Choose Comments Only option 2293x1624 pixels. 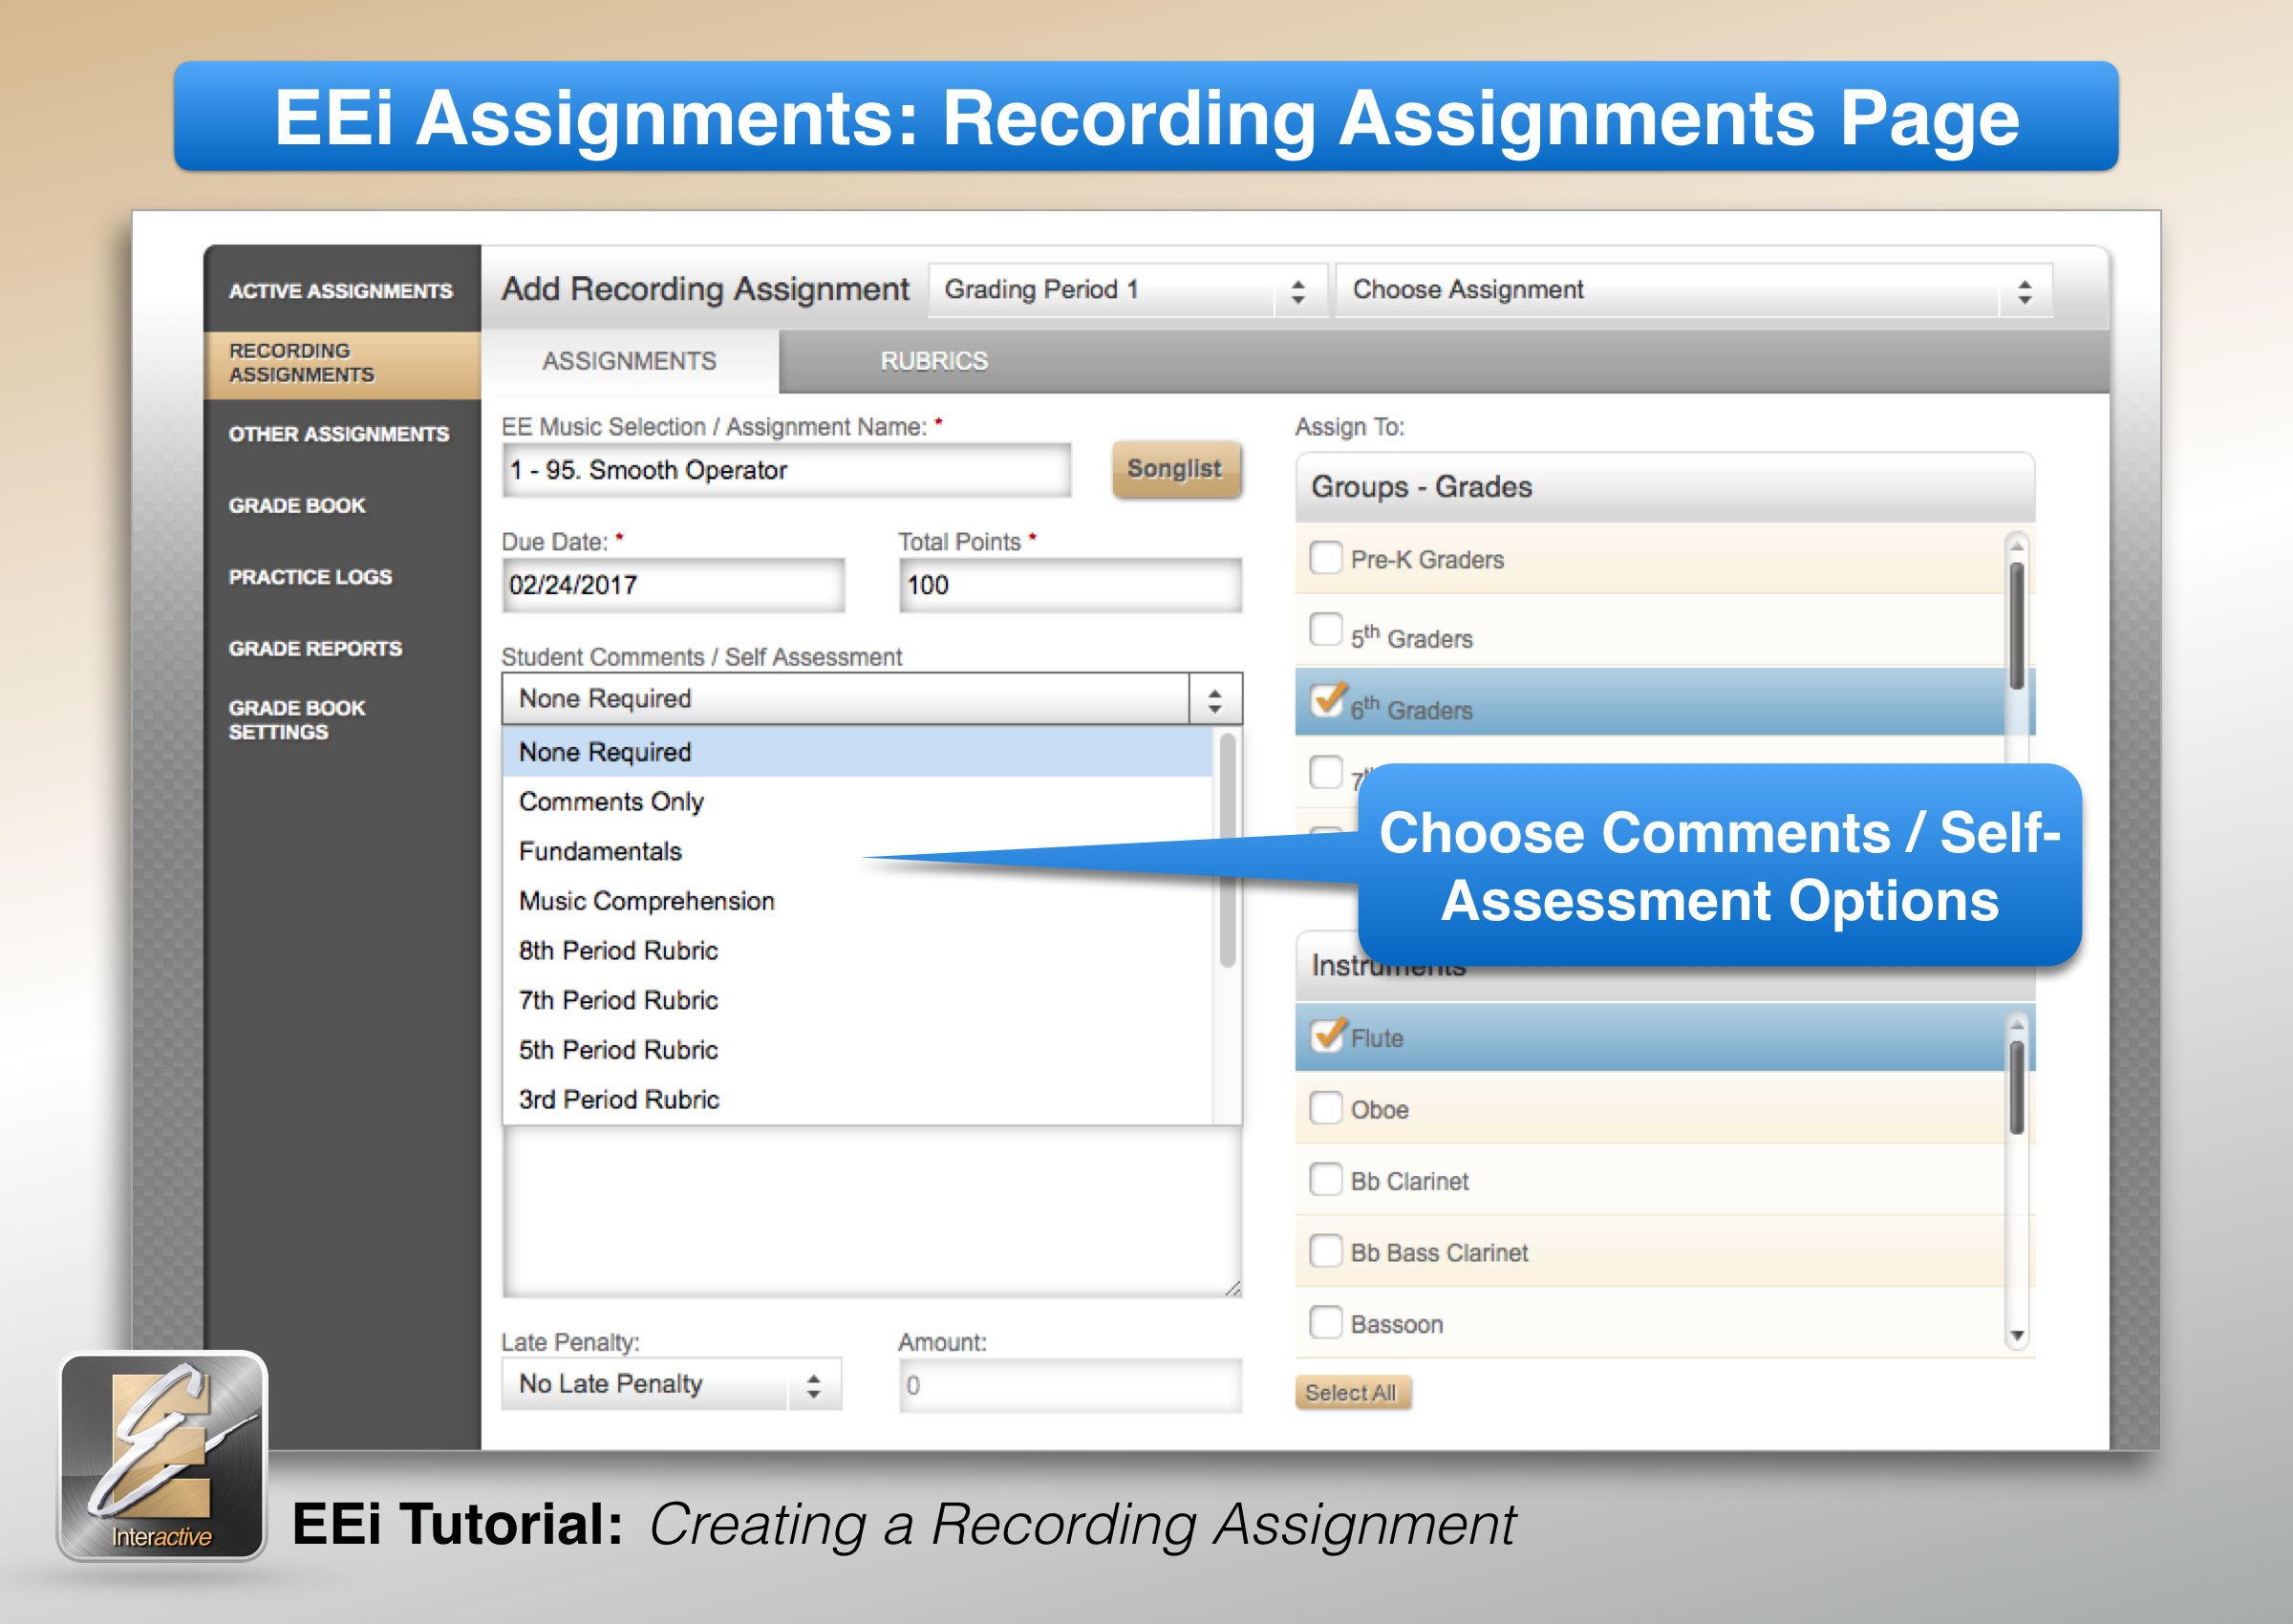pyautogui.click(x=858, y=802)
